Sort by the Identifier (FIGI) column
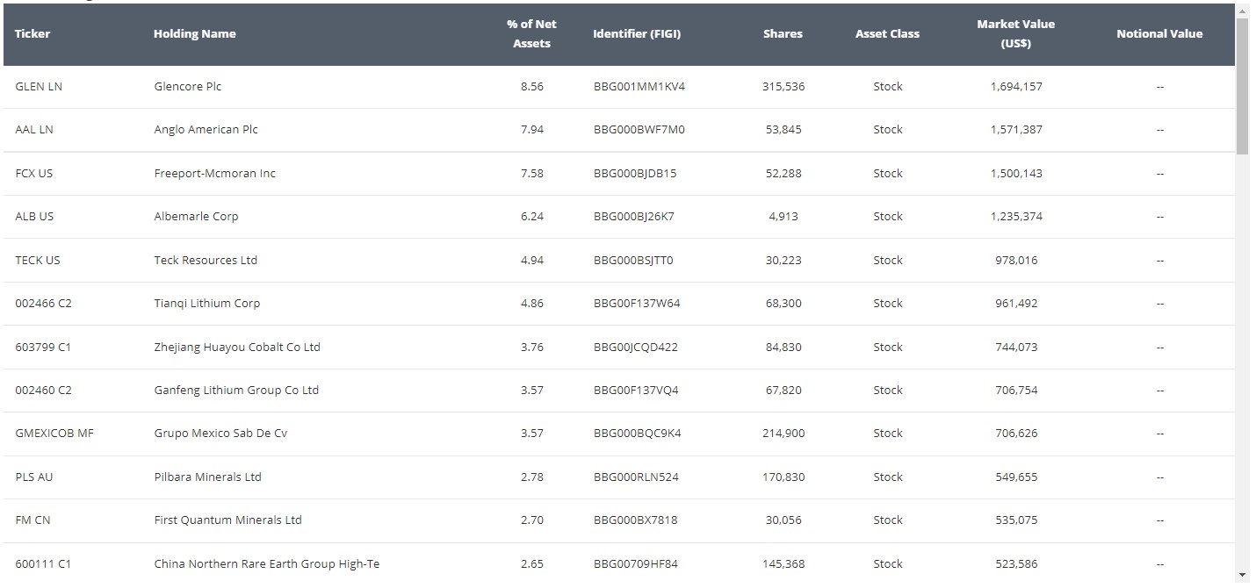 (x=638, y=33)
